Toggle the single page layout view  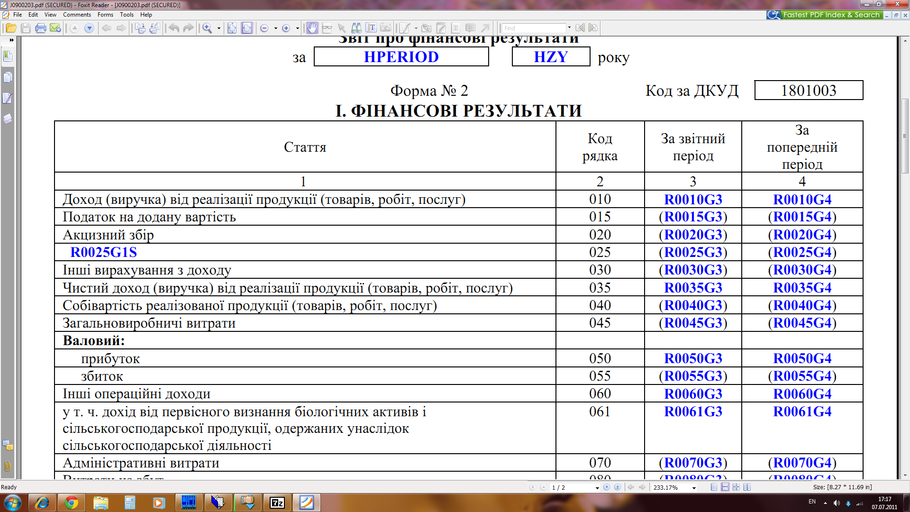[714, 487]
